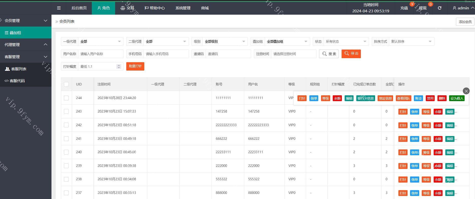Check the checkbox for UID 244
Screen dimensions: 475x199
66,98
